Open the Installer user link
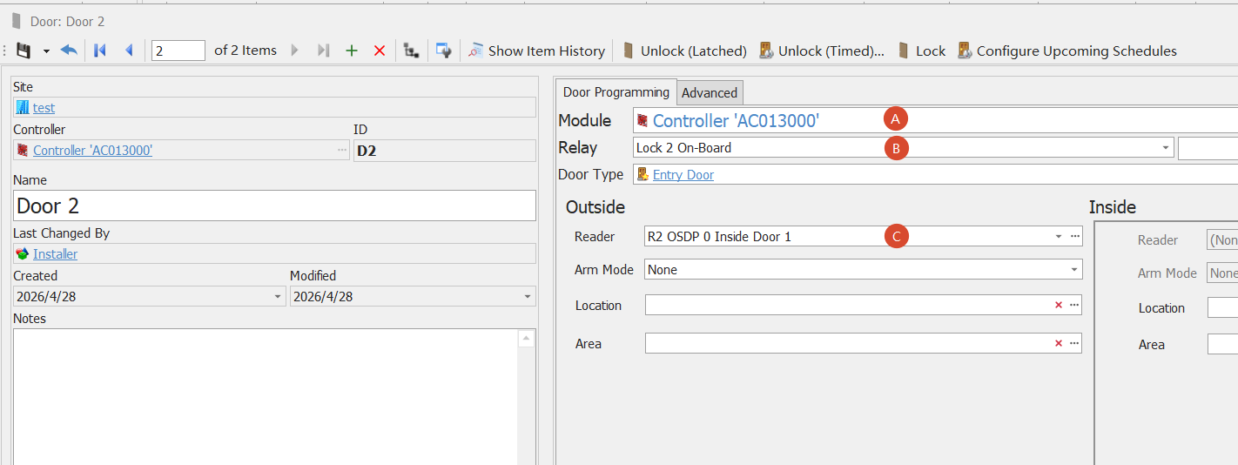 coord(55,254)
